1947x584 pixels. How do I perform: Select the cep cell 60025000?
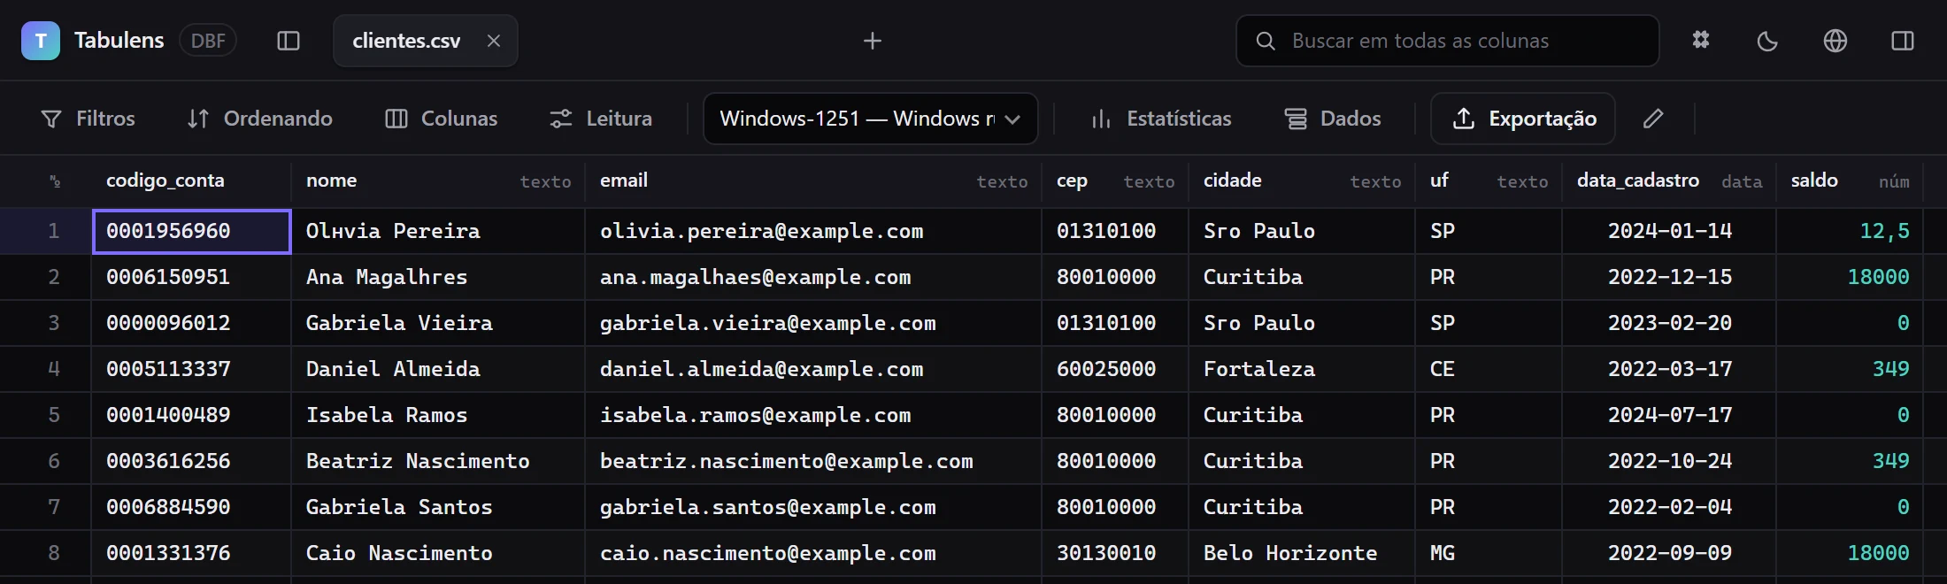[1115, 369]
